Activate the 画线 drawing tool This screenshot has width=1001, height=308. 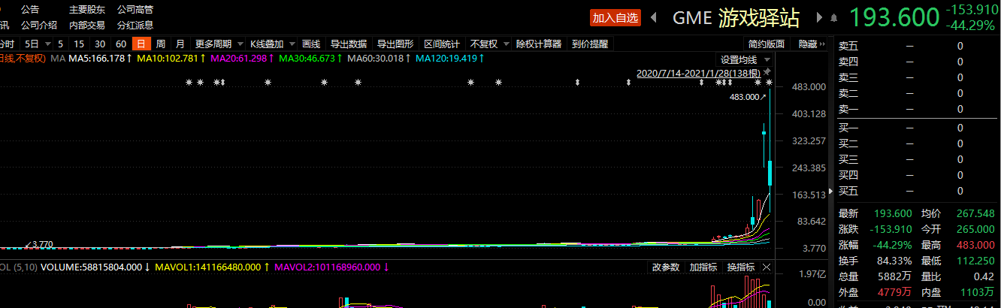tap(311, 44)
